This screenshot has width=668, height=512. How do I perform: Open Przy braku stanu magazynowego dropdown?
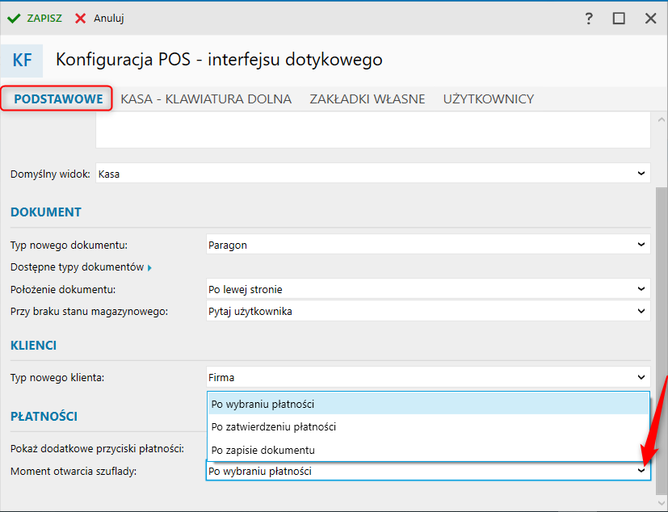pyautogui.click(x=641, y=310)
